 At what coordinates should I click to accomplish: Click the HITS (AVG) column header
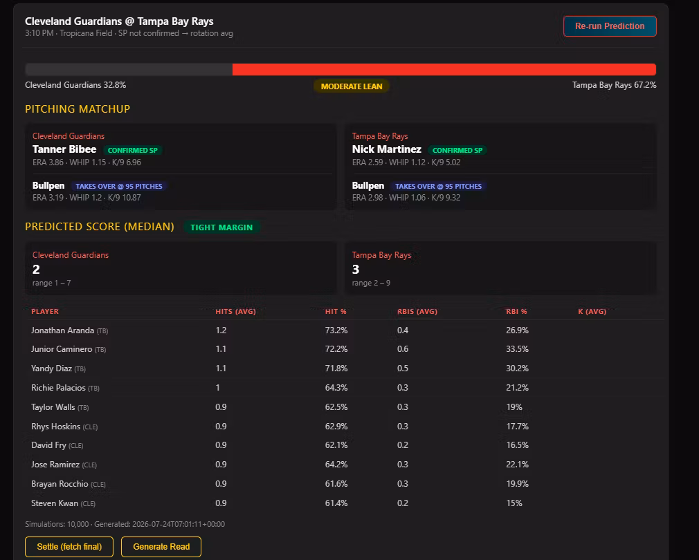[x=236, y=312]
